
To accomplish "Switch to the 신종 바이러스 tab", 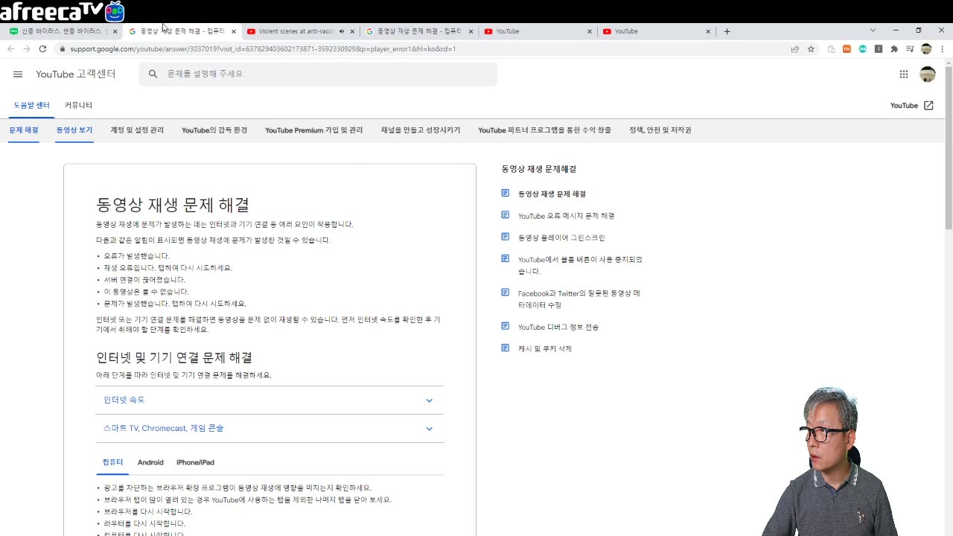I will click(63, 31).
